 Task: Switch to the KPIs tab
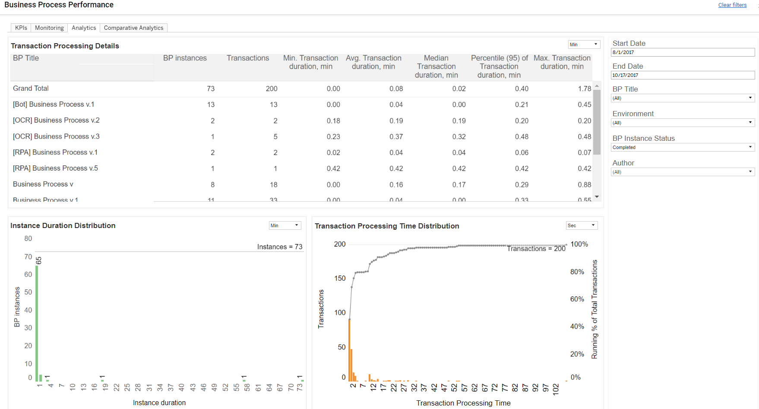coord(21,28)
